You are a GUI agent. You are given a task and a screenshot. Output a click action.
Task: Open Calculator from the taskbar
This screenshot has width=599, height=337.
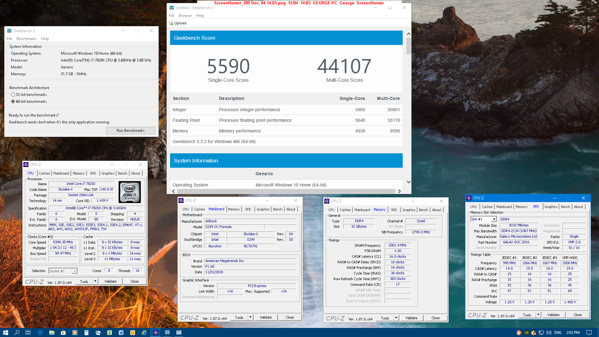tap(86, 333)
